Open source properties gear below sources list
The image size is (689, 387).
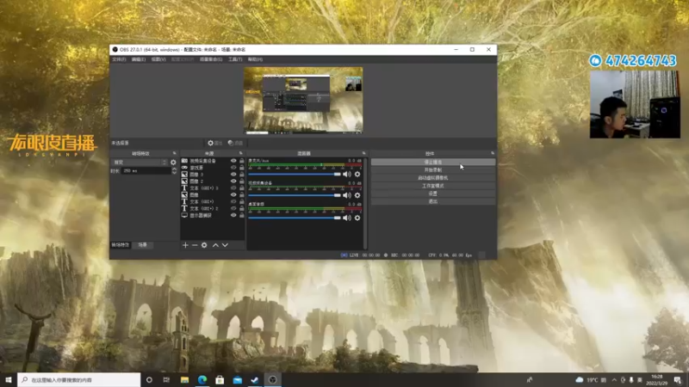(x=204, y=245)
